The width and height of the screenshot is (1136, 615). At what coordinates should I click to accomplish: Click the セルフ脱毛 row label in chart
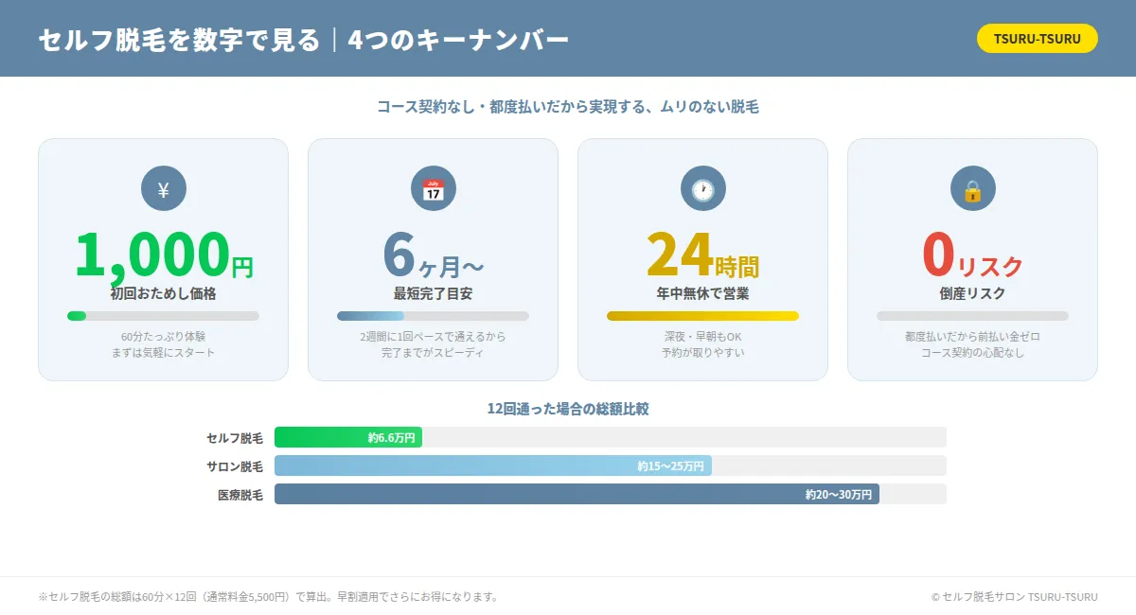[x=235, y=438]
